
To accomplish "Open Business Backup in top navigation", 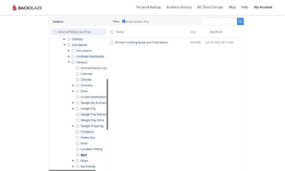I will tap(179, 7).
